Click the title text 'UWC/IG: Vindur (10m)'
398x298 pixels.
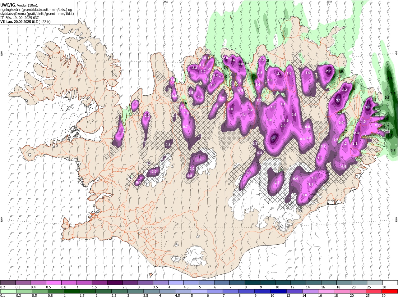tap(19, 5)
